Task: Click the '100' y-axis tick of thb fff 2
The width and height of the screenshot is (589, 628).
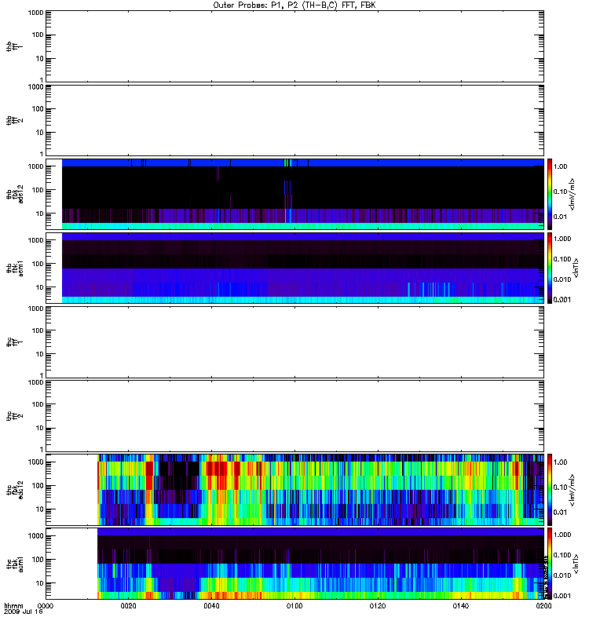Action: point(38,109)
